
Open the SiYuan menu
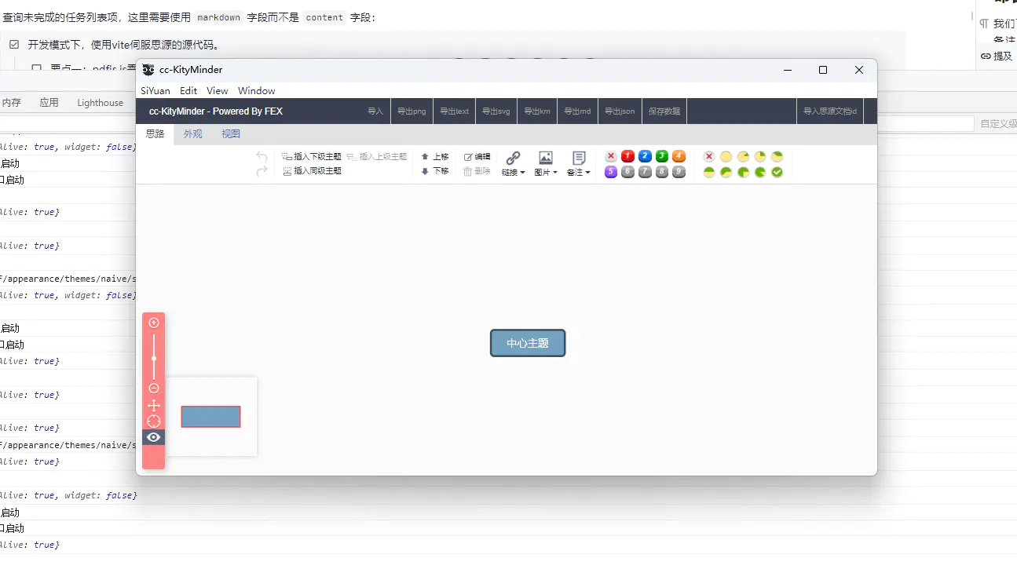pyautogui.click(x=155, y=91)
